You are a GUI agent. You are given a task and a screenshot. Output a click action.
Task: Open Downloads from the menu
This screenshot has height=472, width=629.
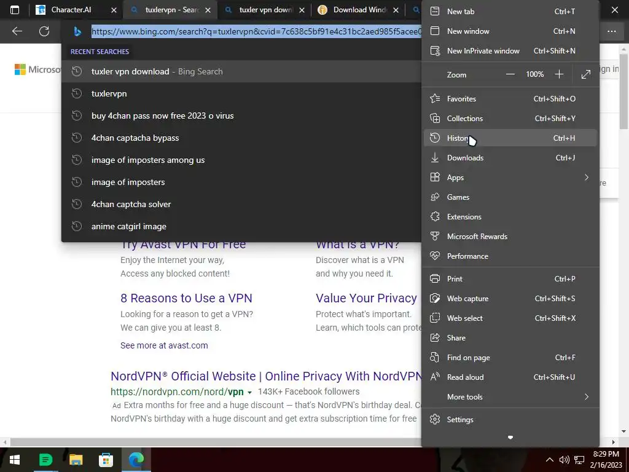coord(510,158)
